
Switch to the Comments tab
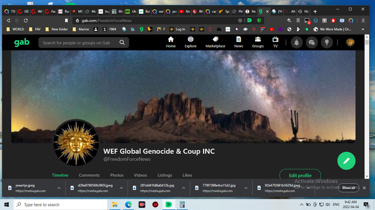[x=89, y=175]
